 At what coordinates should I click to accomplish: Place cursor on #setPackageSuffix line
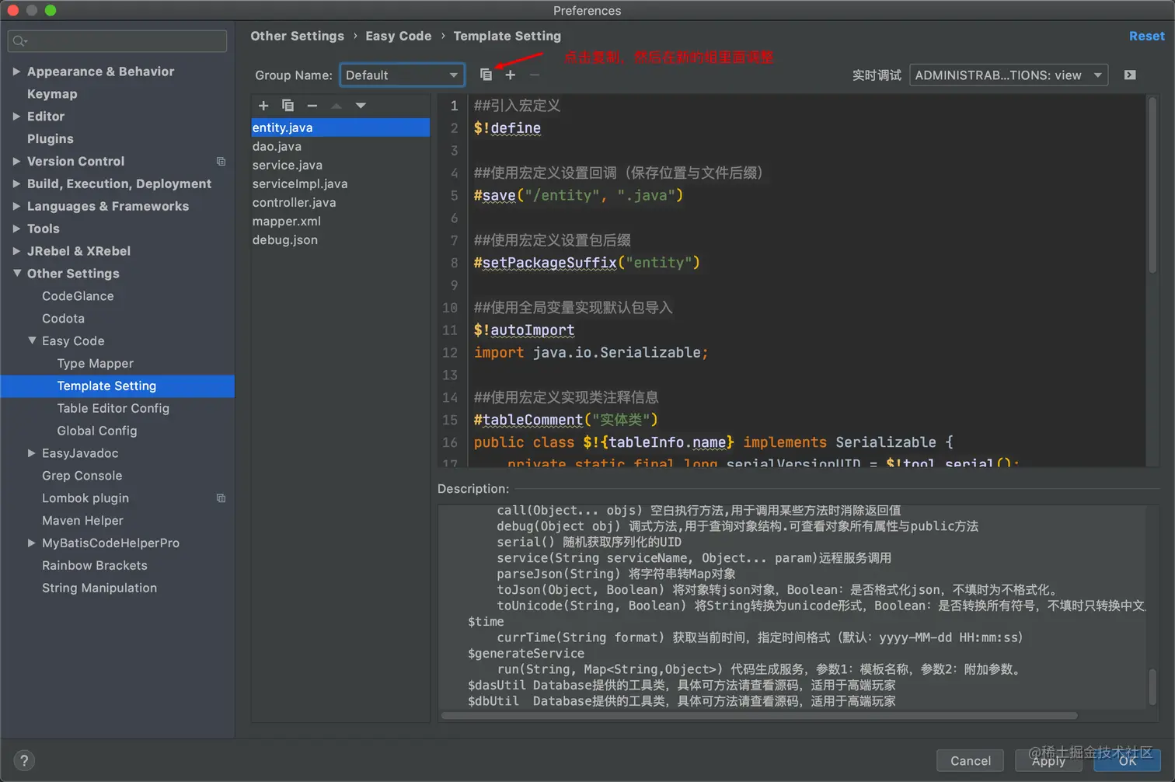[x=587, y=263]
